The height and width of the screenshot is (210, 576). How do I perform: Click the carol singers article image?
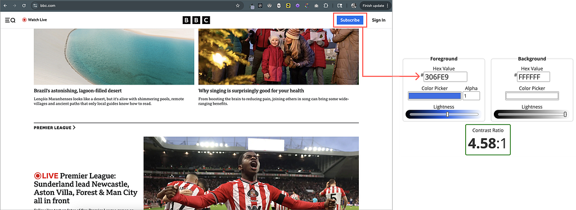278,57
